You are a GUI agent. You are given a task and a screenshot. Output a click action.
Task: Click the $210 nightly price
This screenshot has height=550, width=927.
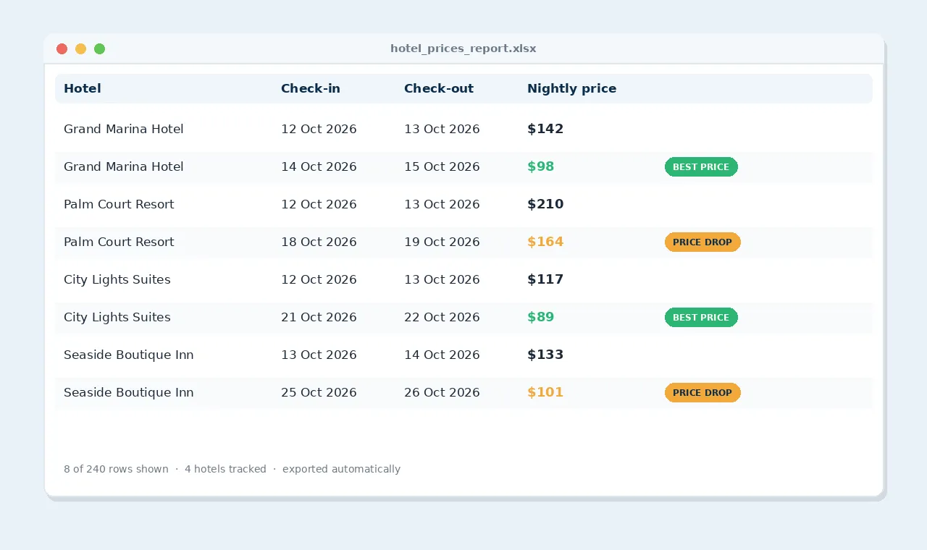click(545, 204)
